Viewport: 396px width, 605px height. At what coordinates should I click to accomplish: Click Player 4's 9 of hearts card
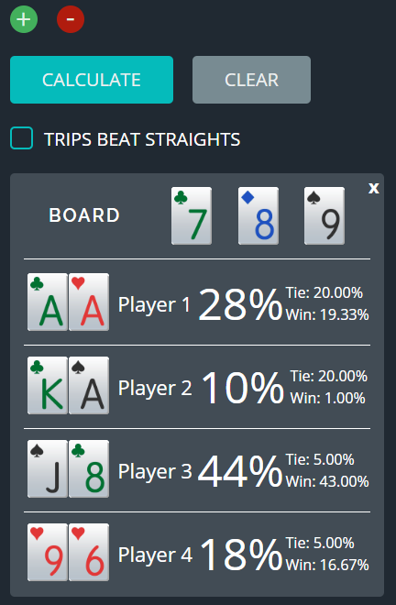pos(48,552)
